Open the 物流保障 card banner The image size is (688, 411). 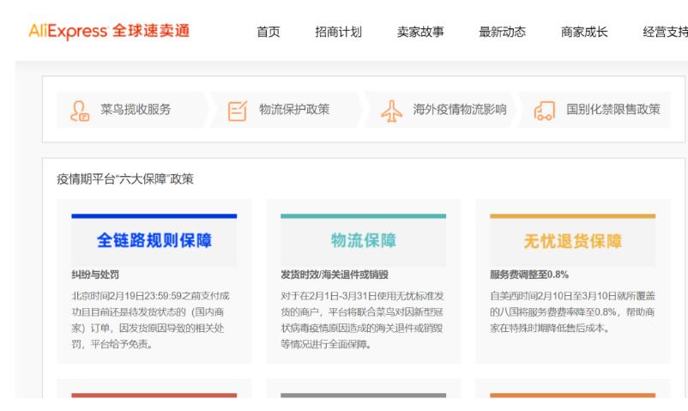(x=364, y=240)
